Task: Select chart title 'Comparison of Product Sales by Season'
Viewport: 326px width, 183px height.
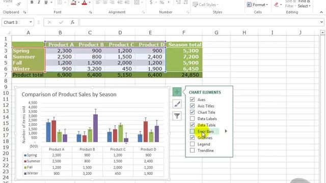Action: (x=69, y=95)
